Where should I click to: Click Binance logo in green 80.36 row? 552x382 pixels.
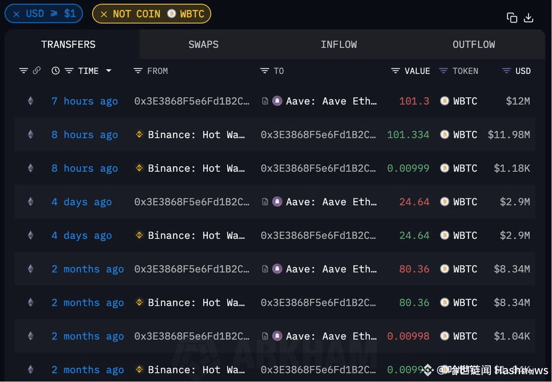[x=139, y=302]
